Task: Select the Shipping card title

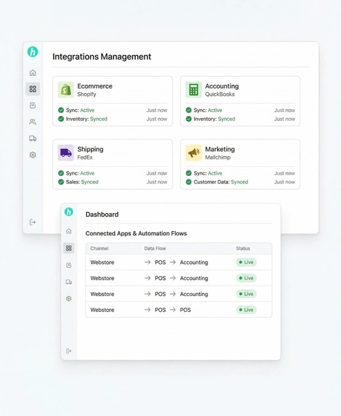Action: point(90,150)
